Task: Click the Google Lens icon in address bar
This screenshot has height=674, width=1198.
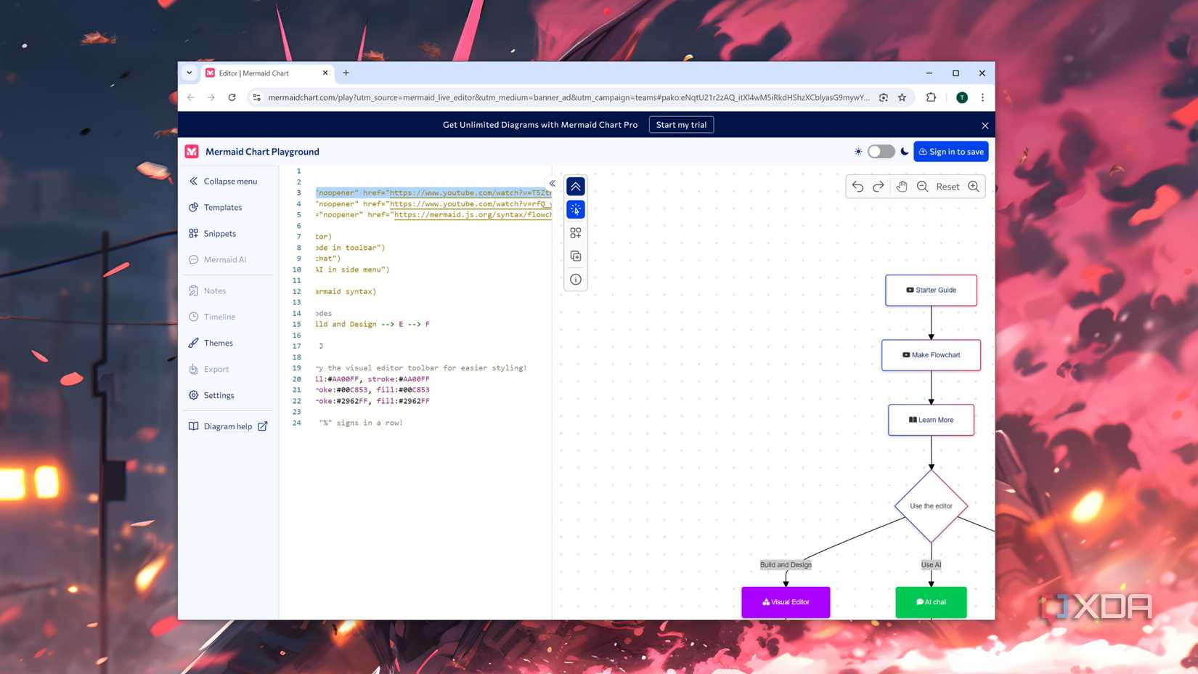Action: 884,97
